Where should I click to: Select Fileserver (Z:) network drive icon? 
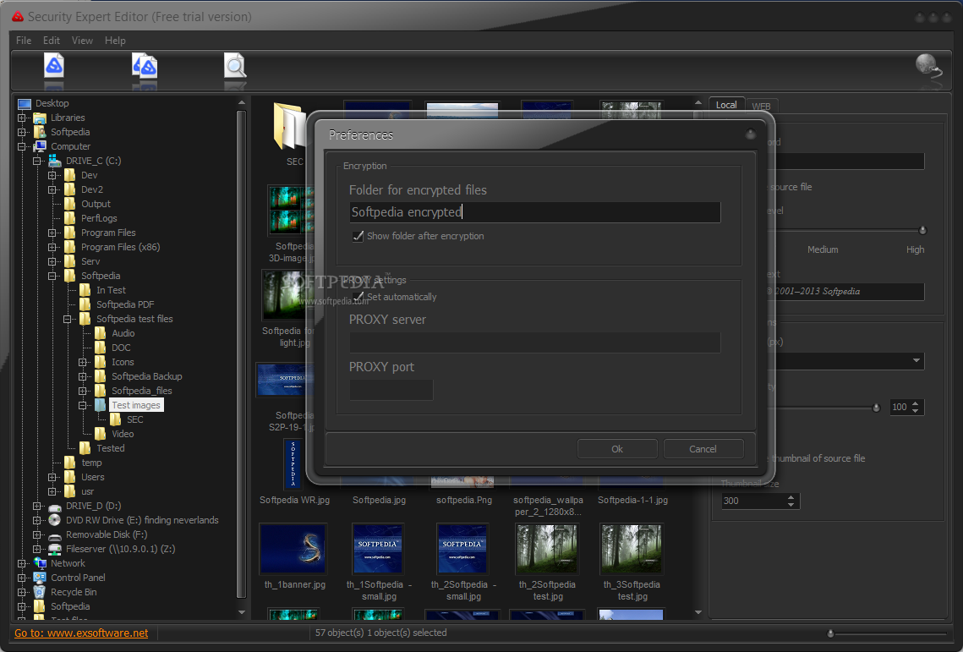[x=55, y=549]
